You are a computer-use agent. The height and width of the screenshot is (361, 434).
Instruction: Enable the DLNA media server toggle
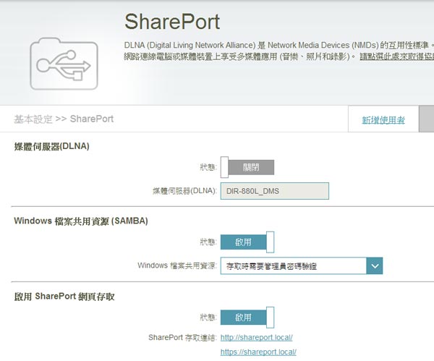pos(247,167)
